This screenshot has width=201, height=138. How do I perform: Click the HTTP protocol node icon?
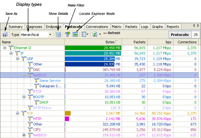pyautogui.click(x=30, y=119)
